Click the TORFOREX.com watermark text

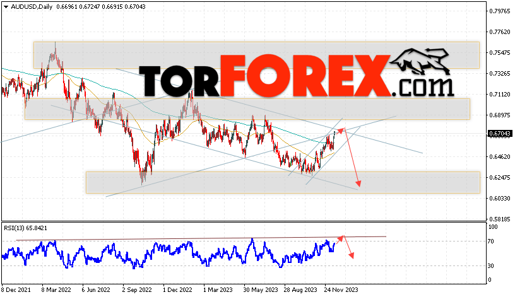297,76
